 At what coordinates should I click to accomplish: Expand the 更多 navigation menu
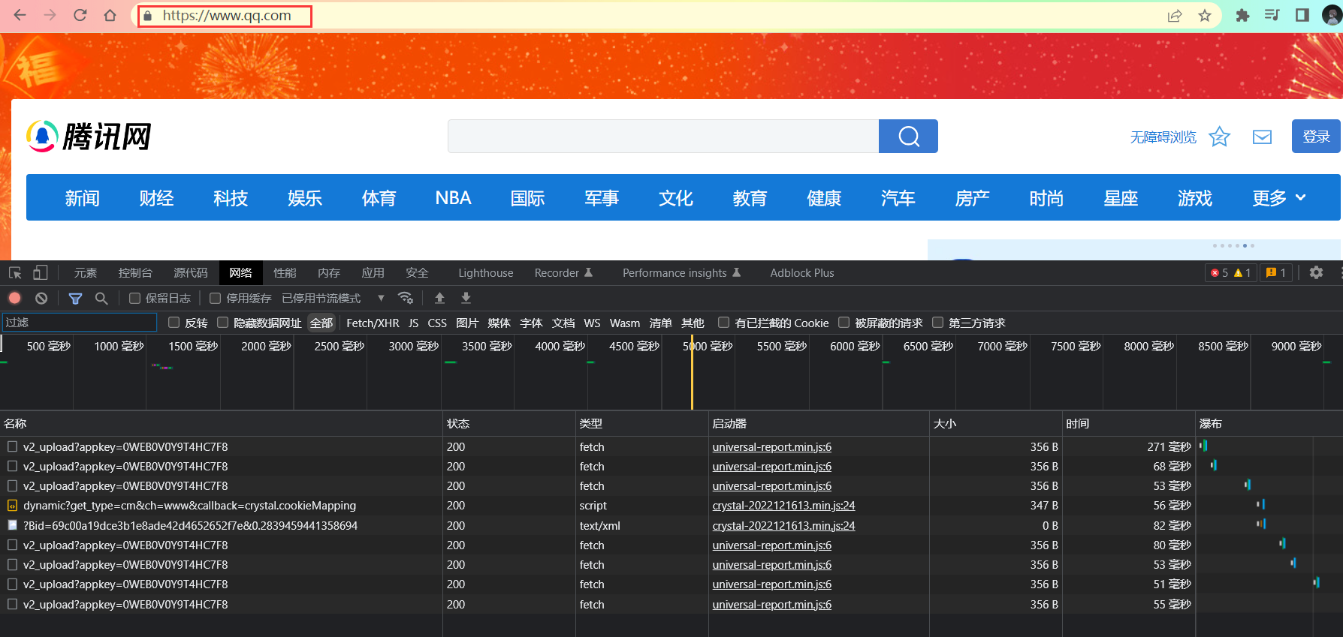tap(1279, 198)
